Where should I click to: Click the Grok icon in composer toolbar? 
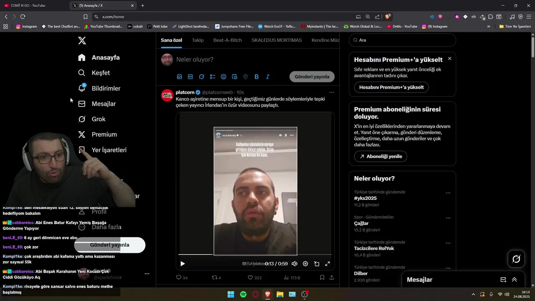201,77
